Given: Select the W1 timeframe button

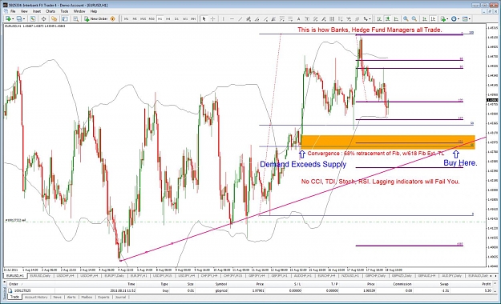Looking at the screenshot, I should (x=185, y=19).
